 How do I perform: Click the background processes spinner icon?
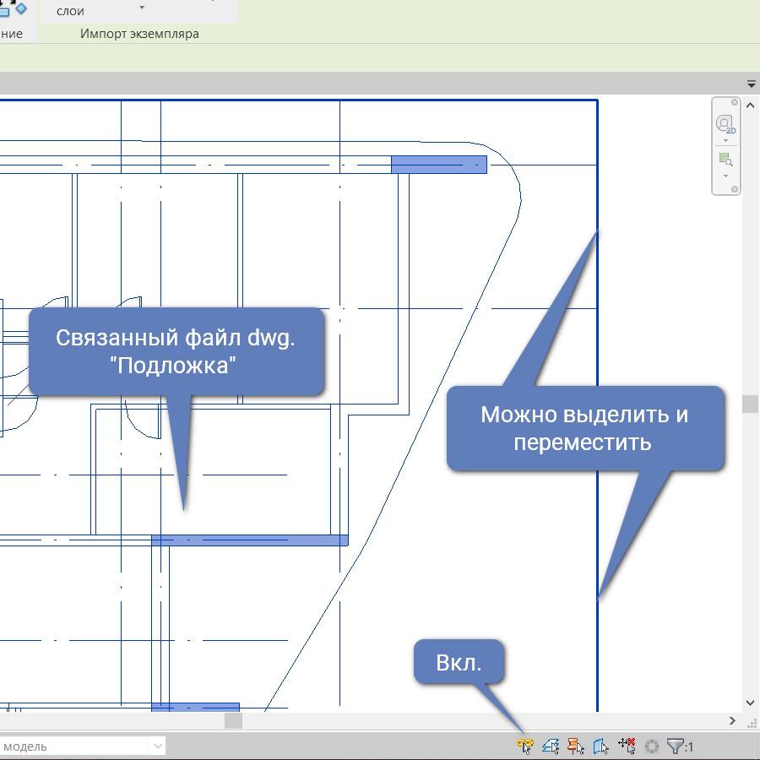[x=652, y=746]
